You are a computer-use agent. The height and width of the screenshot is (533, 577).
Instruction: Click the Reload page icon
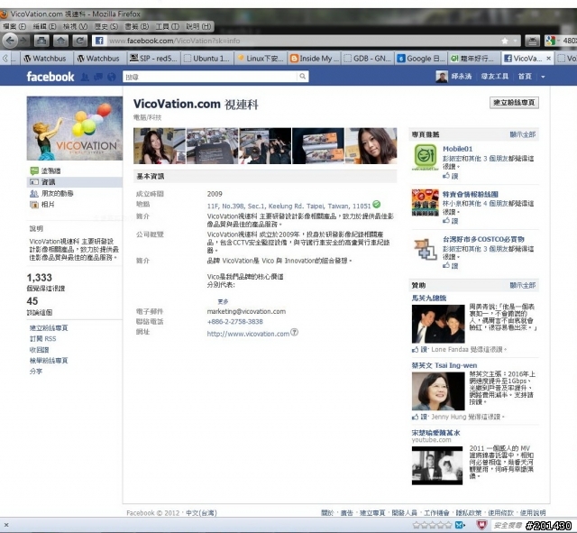coord(79,41)
